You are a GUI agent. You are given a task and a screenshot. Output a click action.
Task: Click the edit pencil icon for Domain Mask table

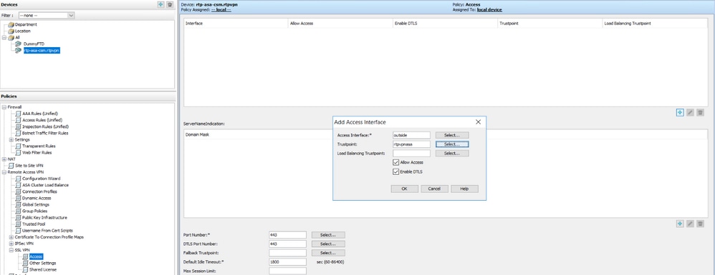pos(691,223)
